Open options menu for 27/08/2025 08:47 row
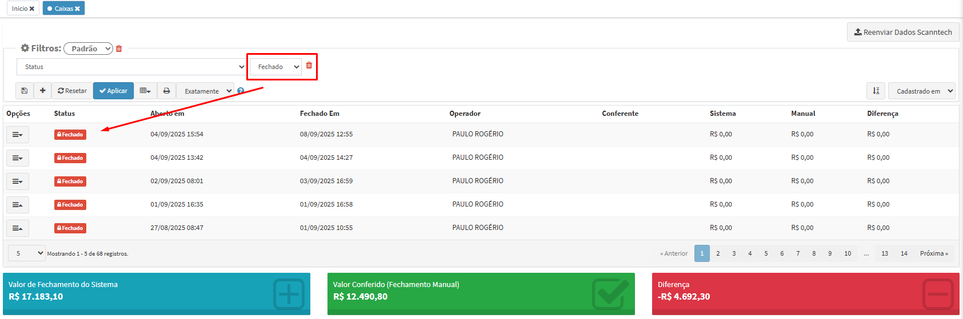 (x=18, y=228)
